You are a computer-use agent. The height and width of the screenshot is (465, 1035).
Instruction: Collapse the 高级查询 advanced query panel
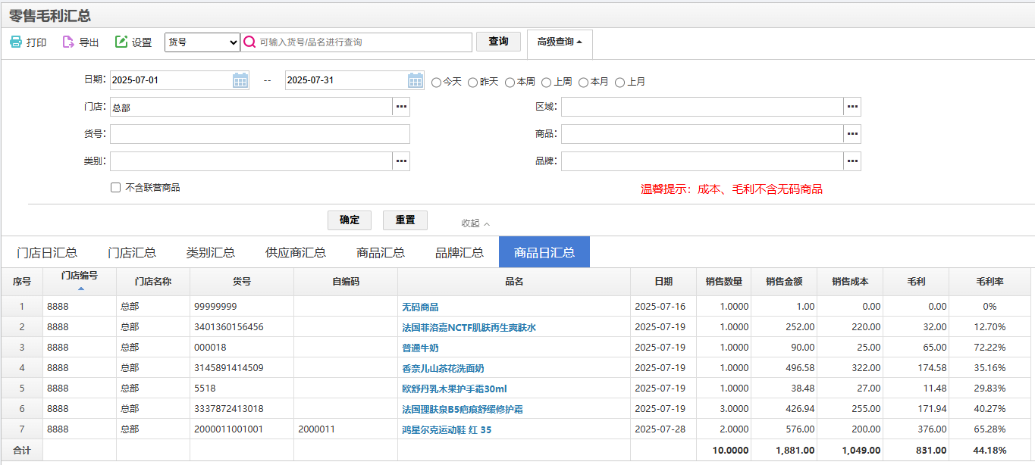[x=560, y=42]
